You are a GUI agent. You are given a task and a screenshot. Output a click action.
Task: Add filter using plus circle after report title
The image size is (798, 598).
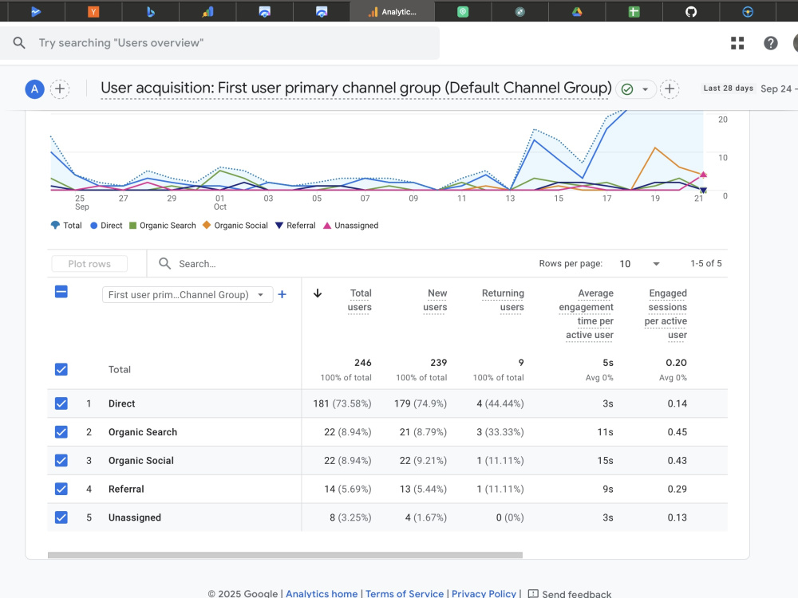(670, 89)
